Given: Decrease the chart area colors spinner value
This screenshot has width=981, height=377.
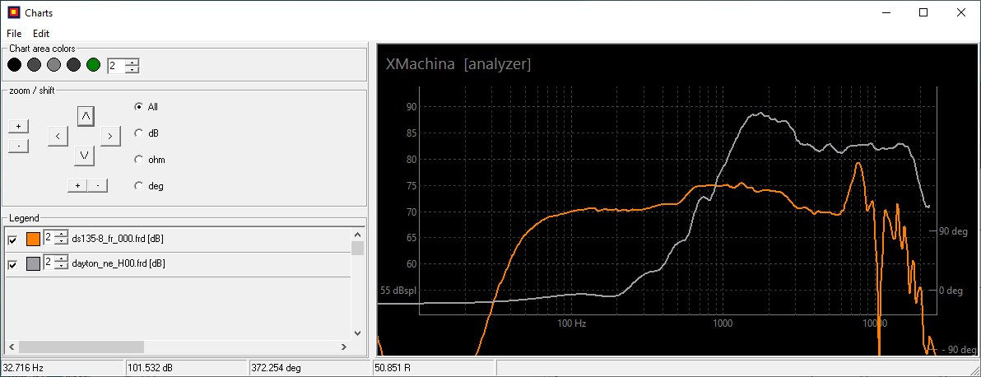Looking at the screenshot, I should (132, 69).
